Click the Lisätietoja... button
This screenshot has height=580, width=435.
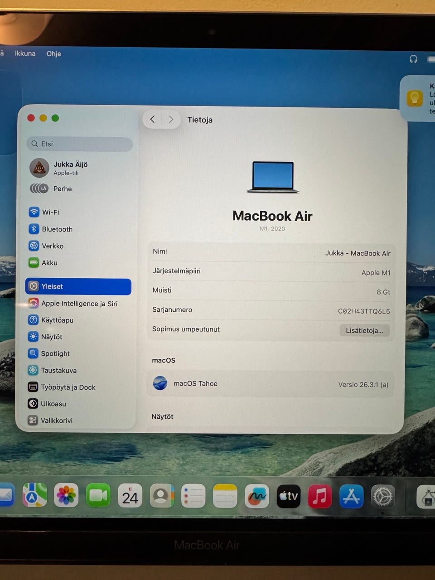tap(364, 330)
